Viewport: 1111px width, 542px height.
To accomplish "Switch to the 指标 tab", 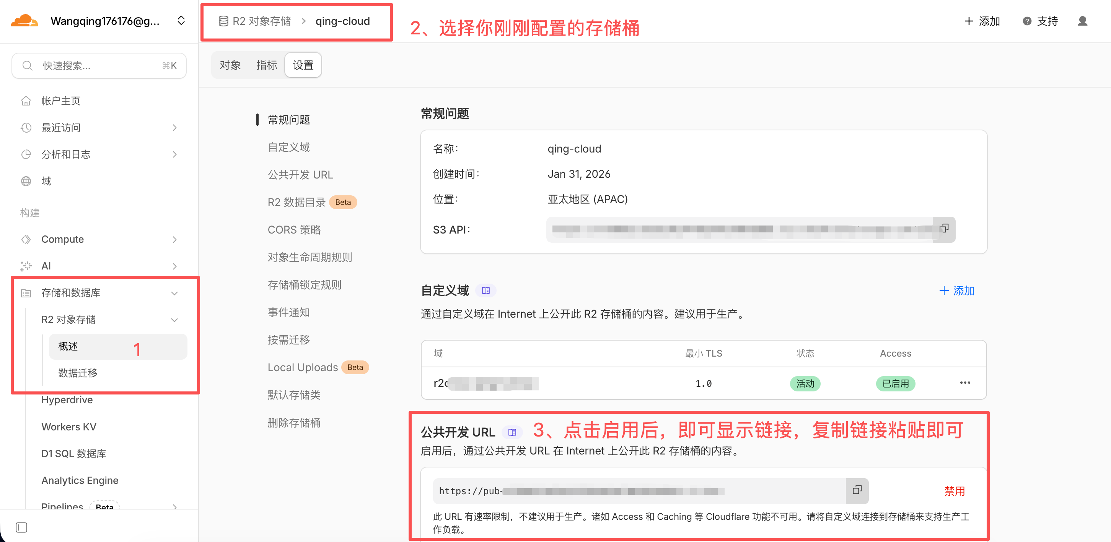I will click(x=266, y=65).
